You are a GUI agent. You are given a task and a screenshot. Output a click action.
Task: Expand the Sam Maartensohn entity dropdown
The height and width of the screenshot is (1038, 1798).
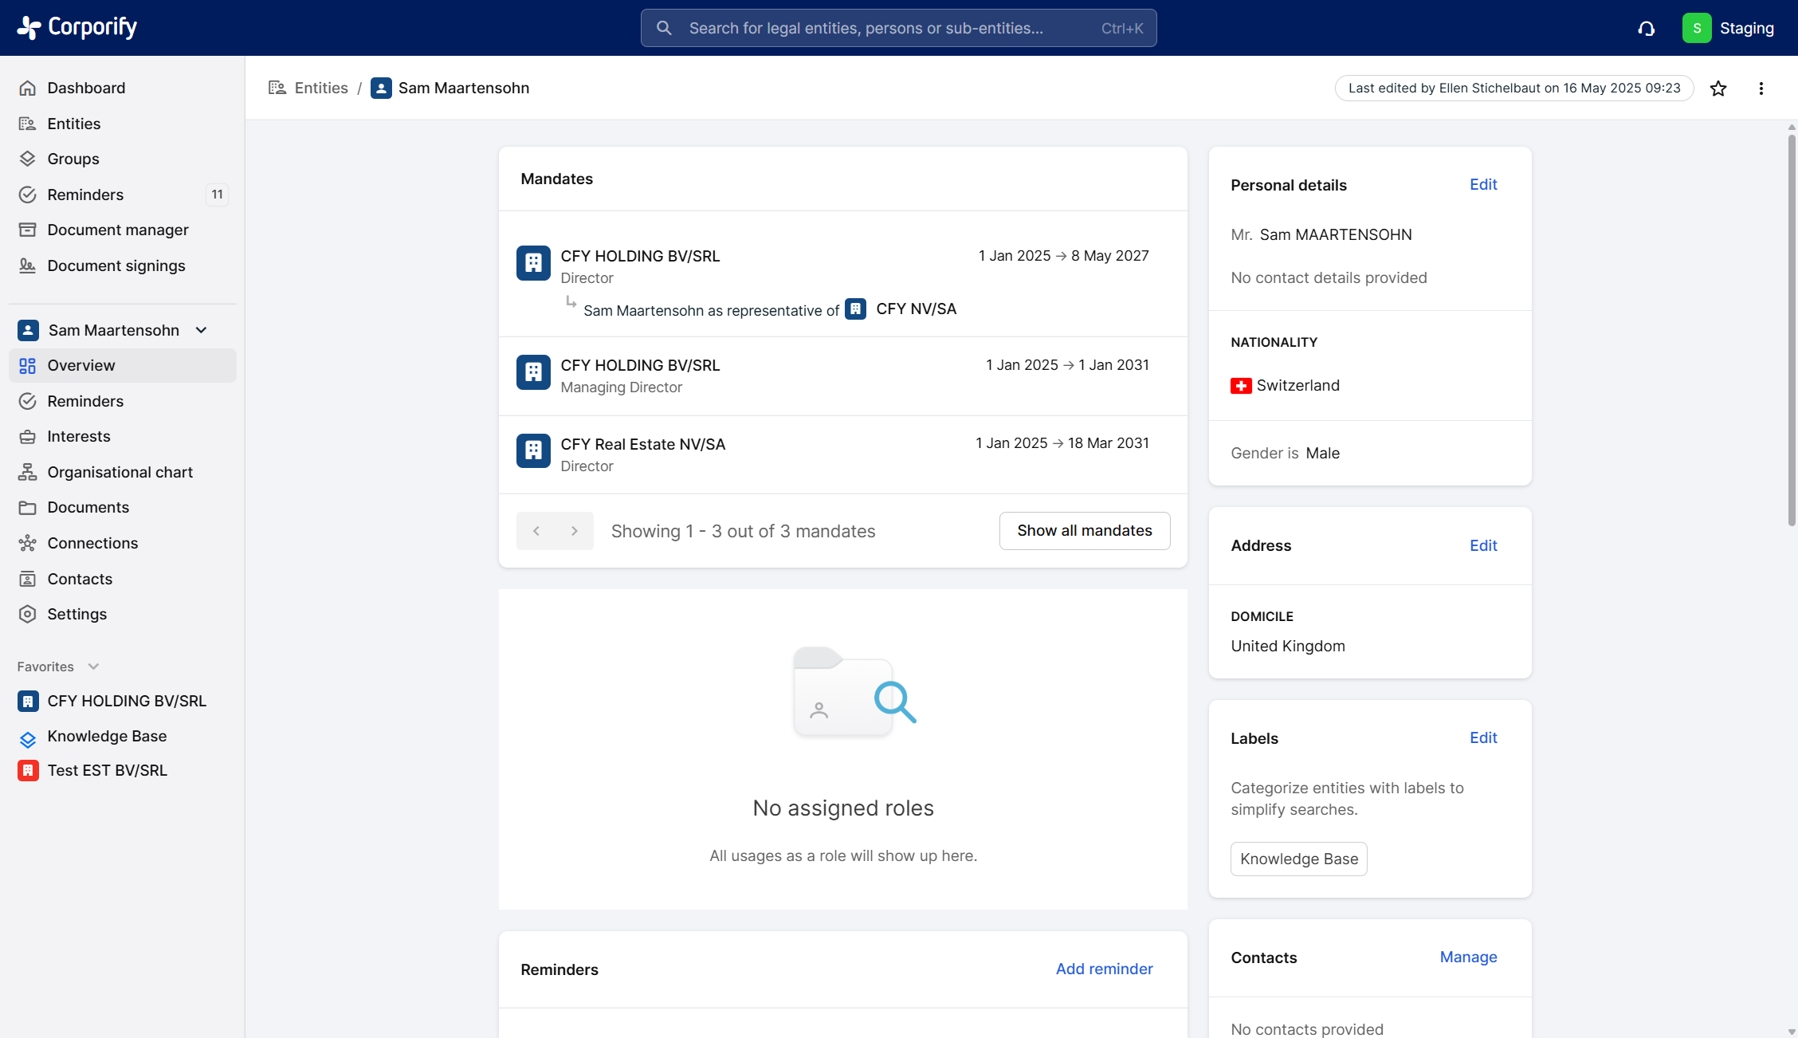point(202,330)
